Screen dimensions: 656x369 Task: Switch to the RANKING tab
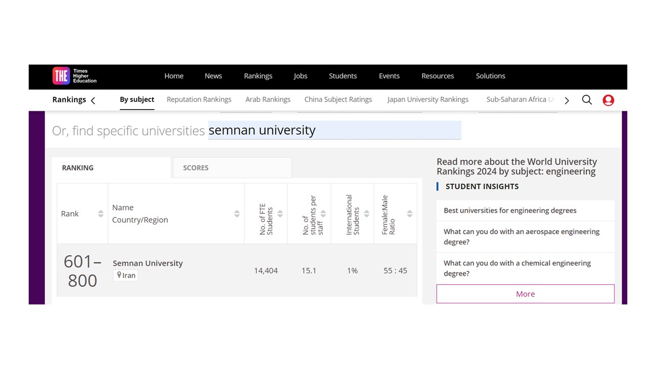tap(111, 168)
